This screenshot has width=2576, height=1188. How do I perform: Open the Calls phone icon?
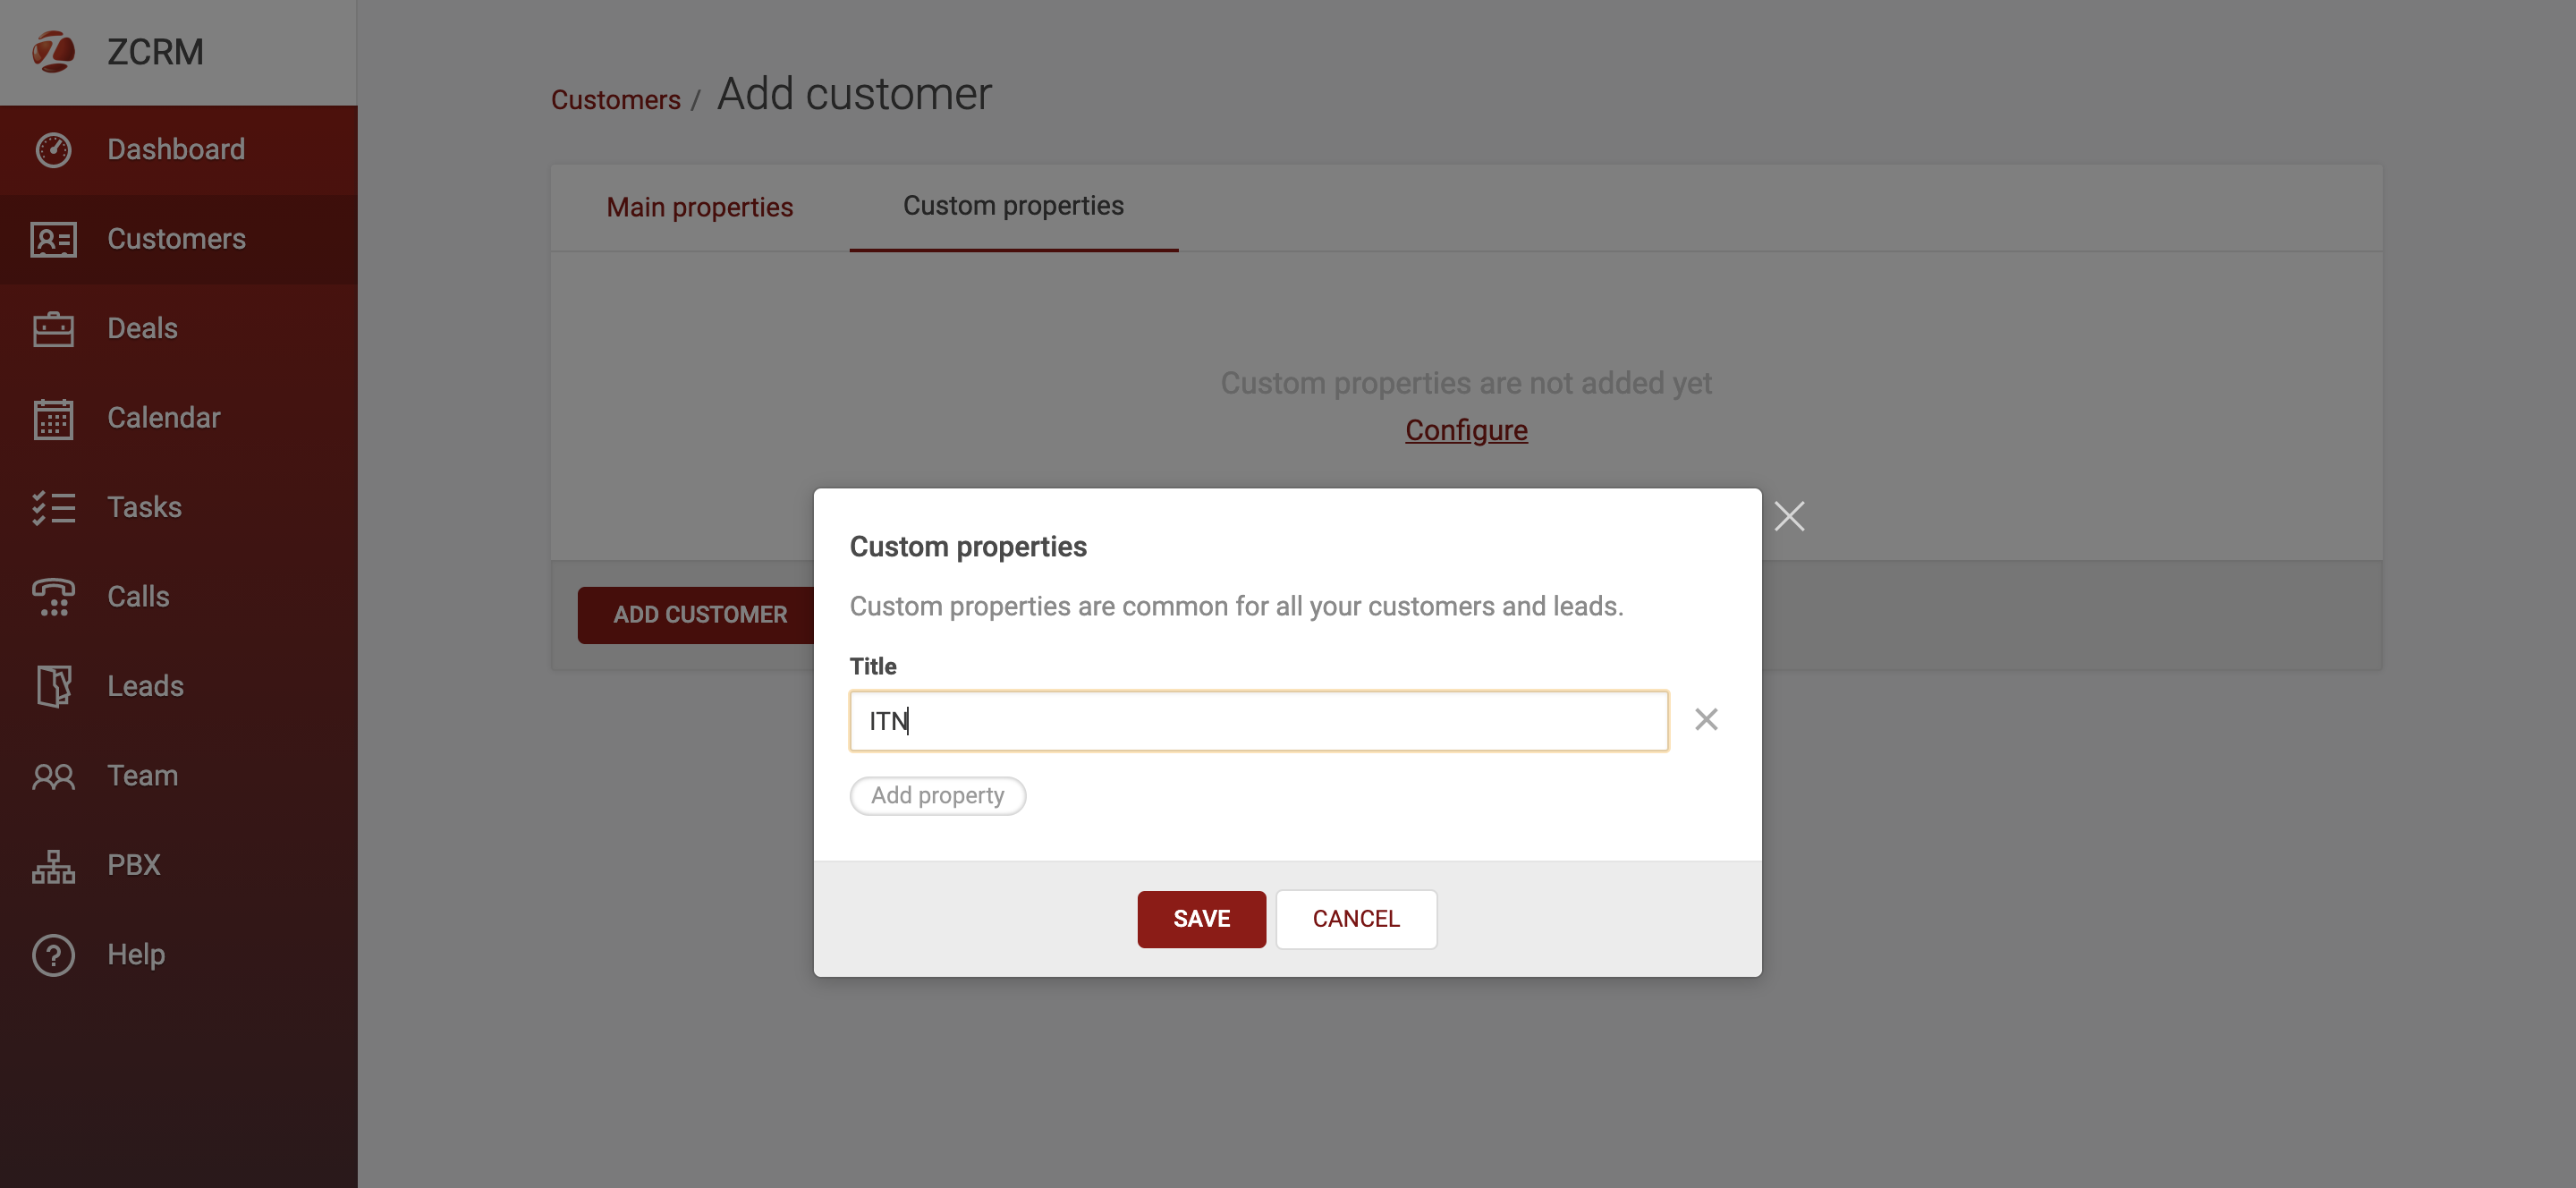(x=53, y=596)
